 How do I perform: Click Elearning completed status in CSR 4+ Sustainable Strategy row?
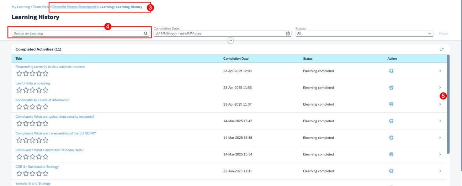click(x=318, y=171)
